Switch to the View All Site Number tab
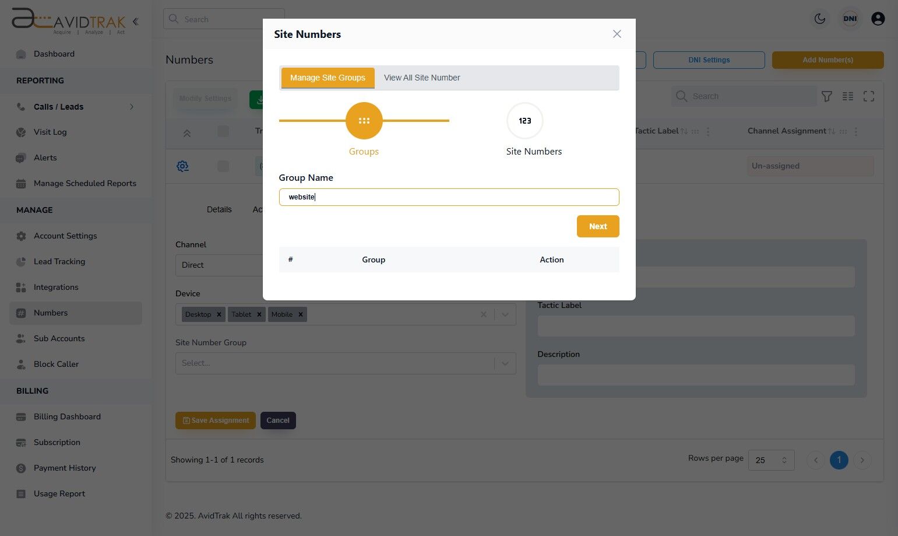This screenshot has height=536, width=898. tap(422, 78)
